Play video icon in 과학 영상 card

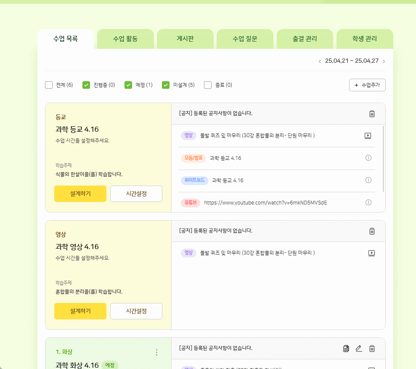pos(371,253)
